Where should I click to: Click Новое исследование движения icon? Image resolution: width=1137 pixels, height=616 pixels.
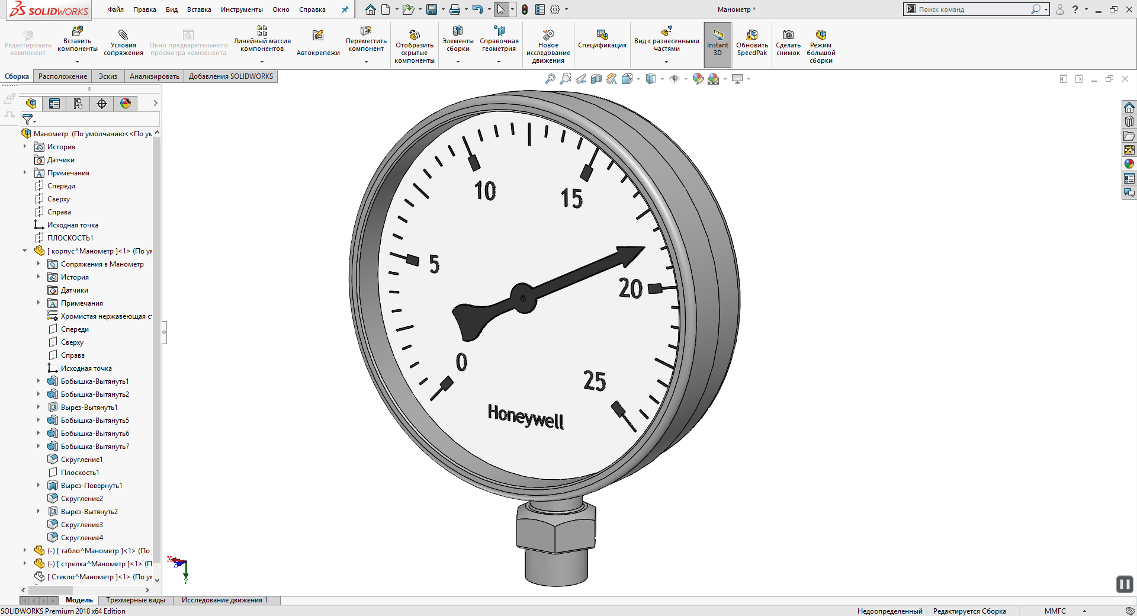548,35
